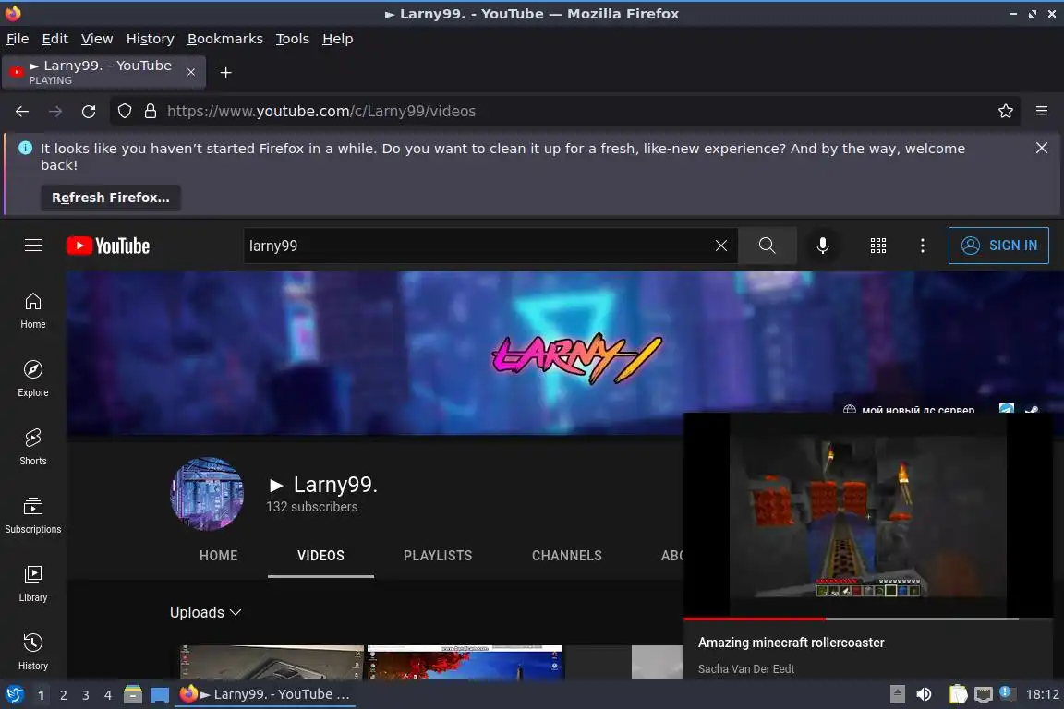Open the YouTube hamburger guide menu
The image size is (1064, 709).
tap(33, 246)
